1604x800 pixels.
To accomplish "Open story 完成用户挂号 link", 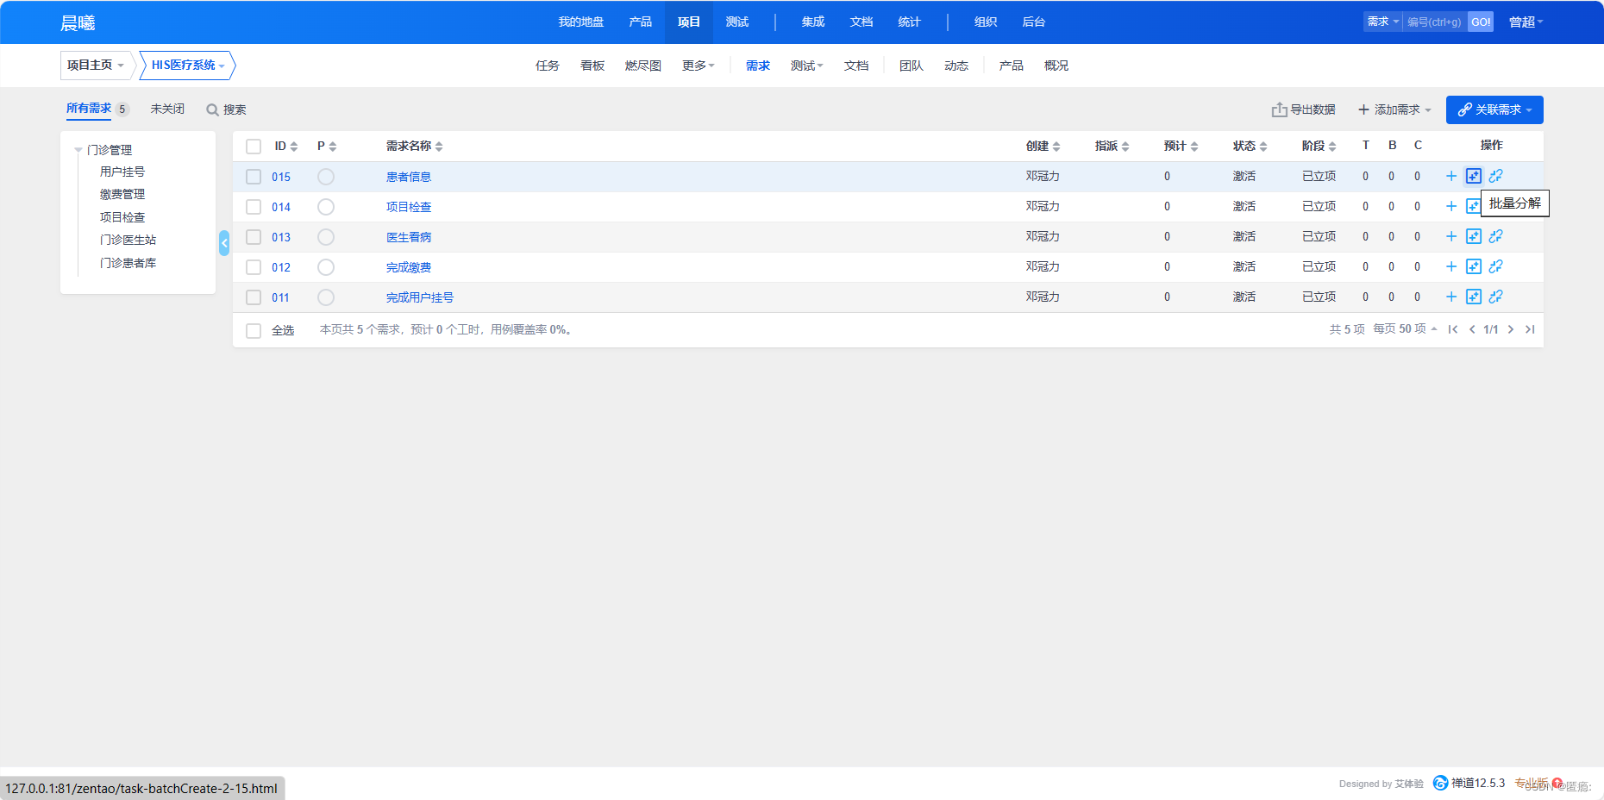I will point(420,297).
